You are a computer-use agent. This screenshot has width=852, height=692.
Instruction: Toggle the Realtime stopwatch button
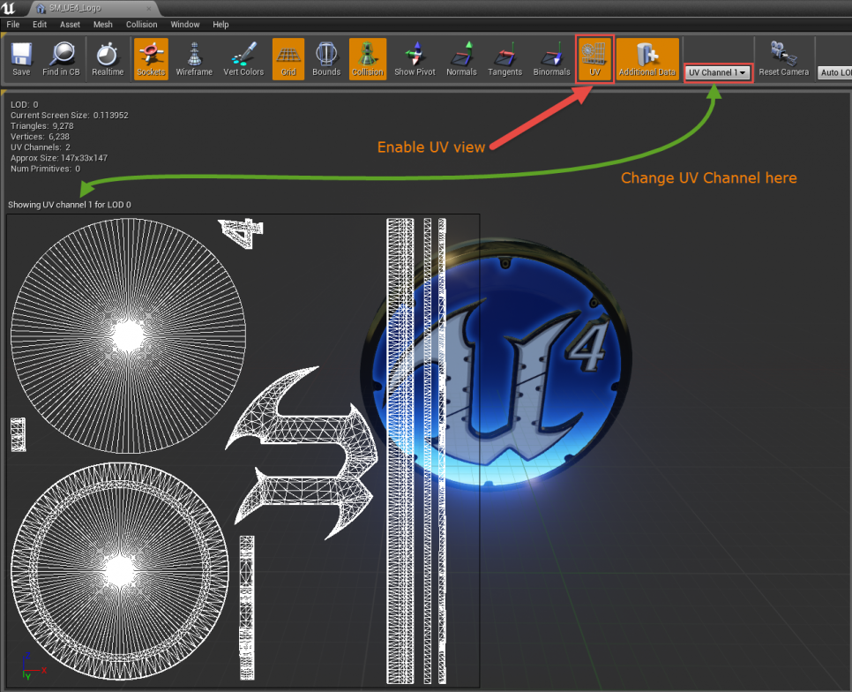click(108, 59)
